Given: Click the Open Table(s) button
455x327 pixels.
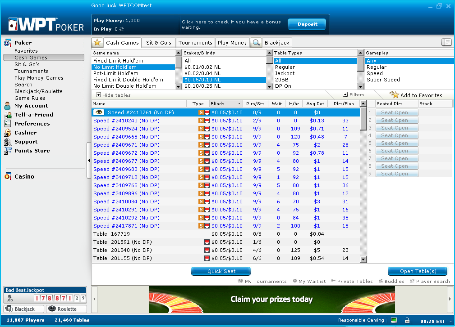Looking at the screenshot, I should tap(418, 271).
